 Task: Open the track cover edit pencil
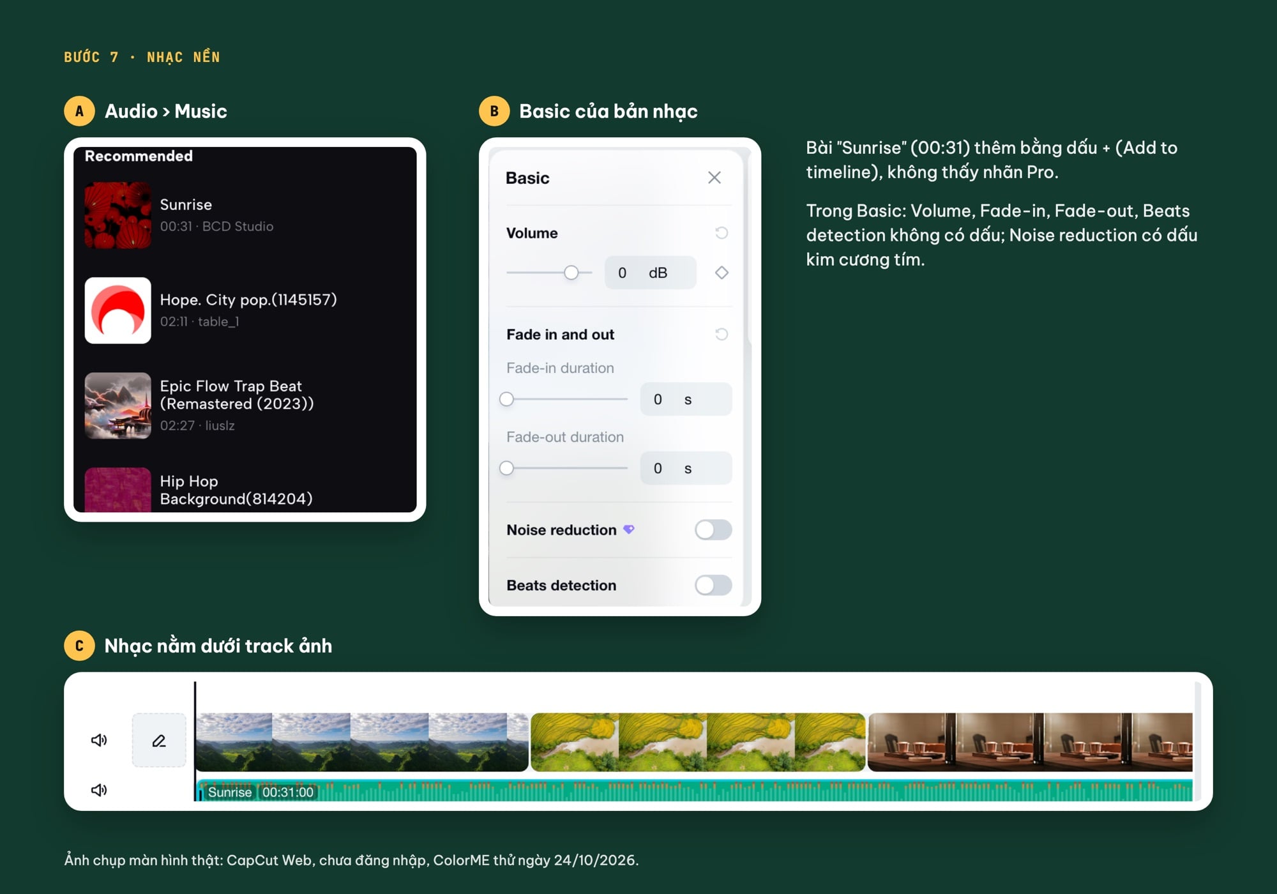tap(159, 740)
